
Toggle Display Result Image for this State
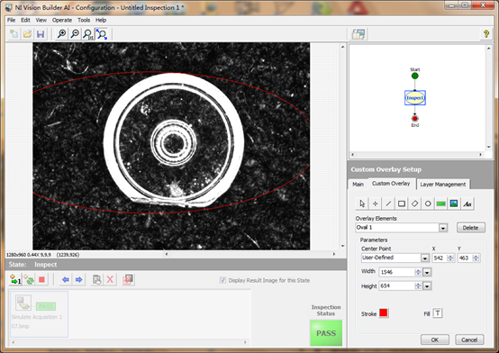(222, 280)
